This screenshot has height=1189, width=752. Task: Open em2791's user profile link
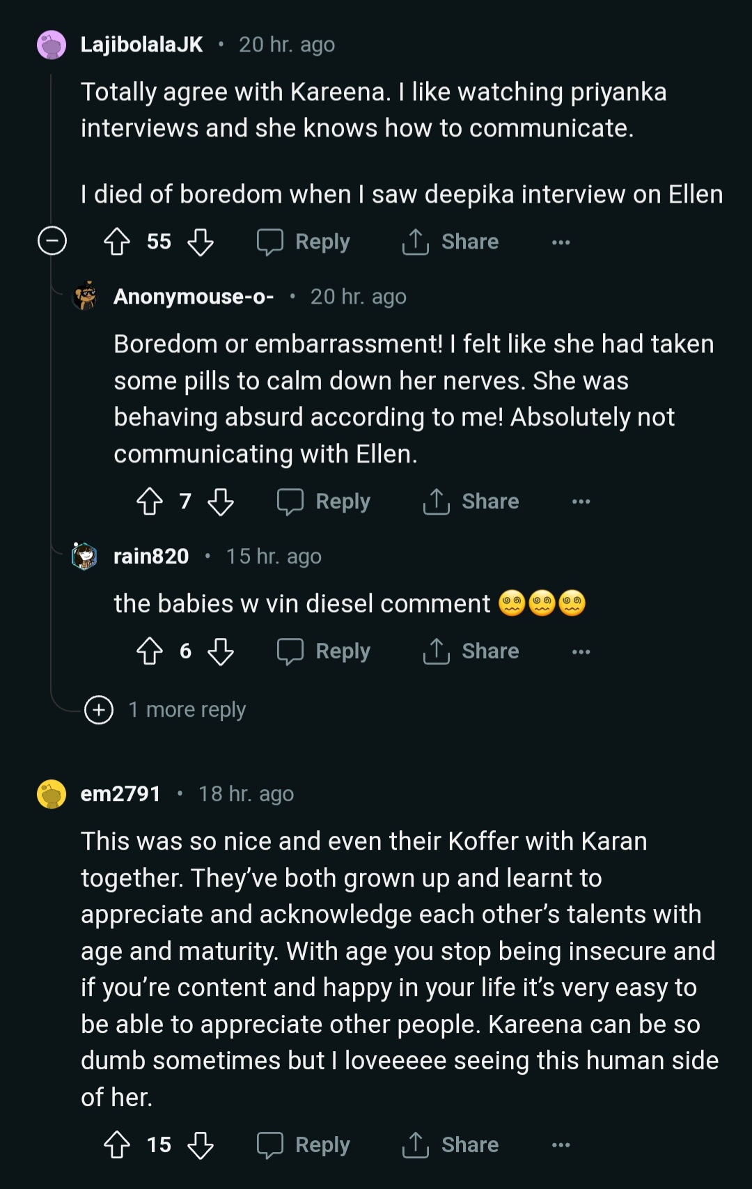(121, 794)
